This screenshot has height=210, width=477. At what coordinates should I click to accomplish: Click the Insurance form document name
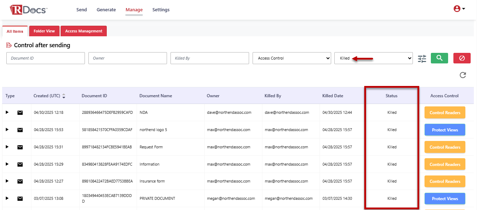(x=152, y=181)
